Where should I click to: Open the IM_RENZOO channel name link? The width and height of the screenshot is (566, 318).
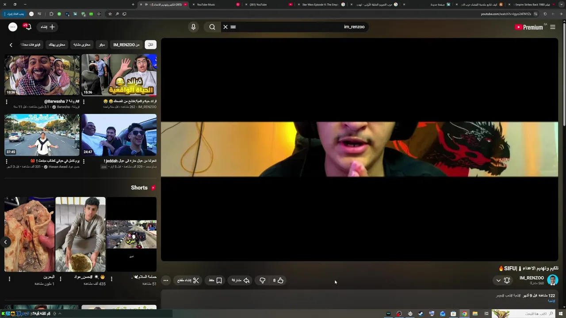pos(532,278)
